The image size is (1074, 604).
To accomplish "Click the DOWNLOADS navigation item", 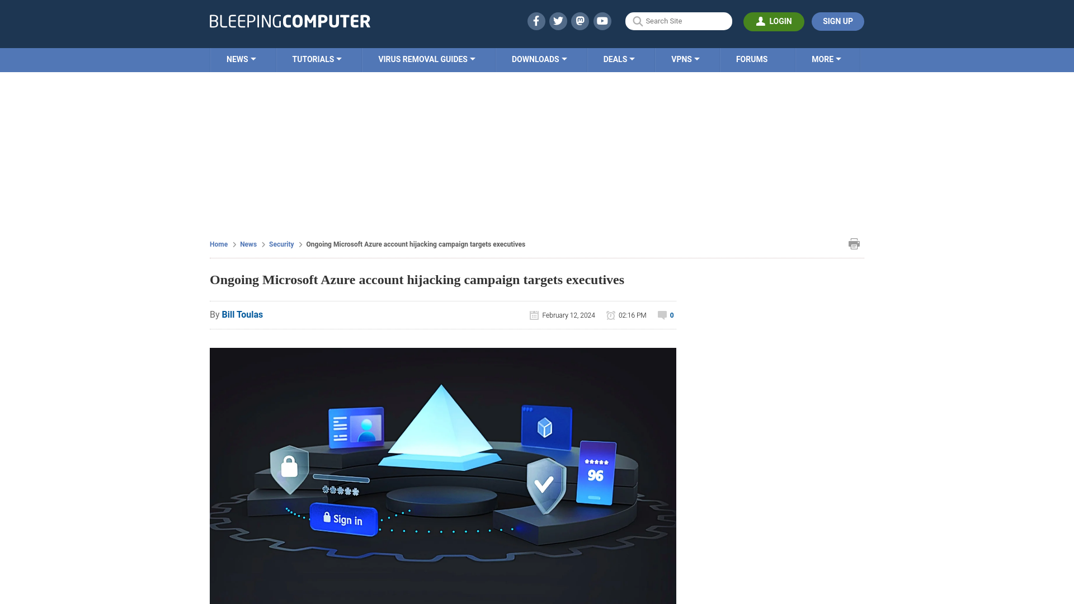I will point(539,59).
